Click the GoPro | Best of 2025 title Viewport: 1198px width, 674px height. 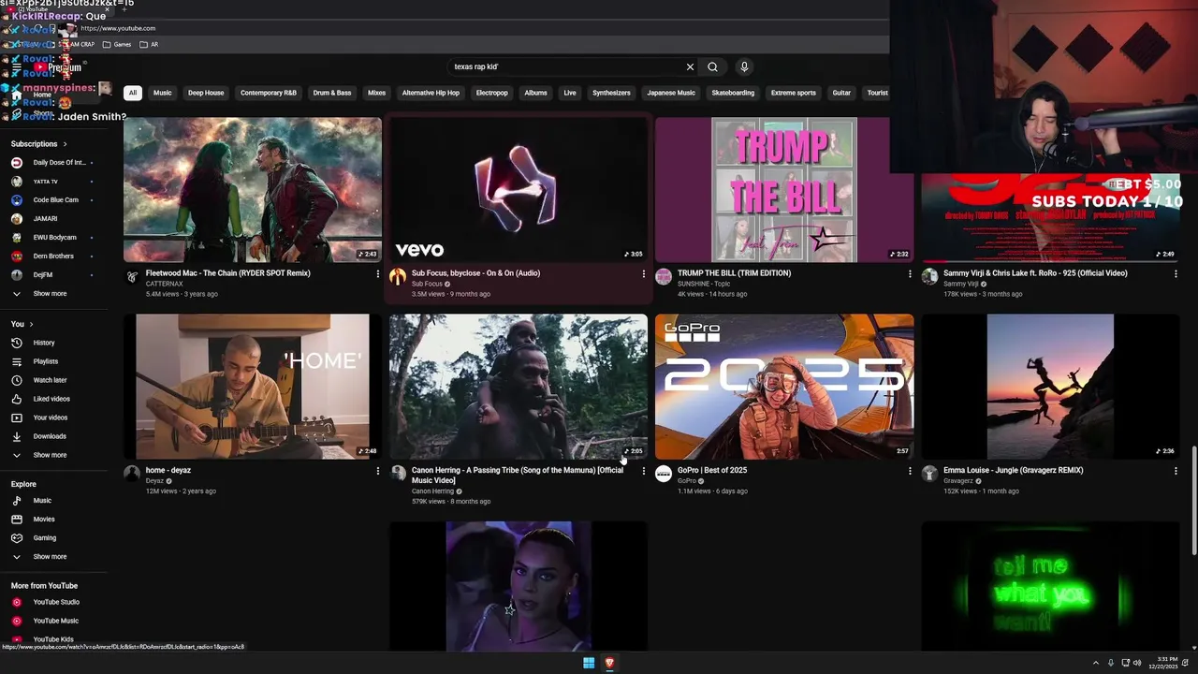[712, 471]
